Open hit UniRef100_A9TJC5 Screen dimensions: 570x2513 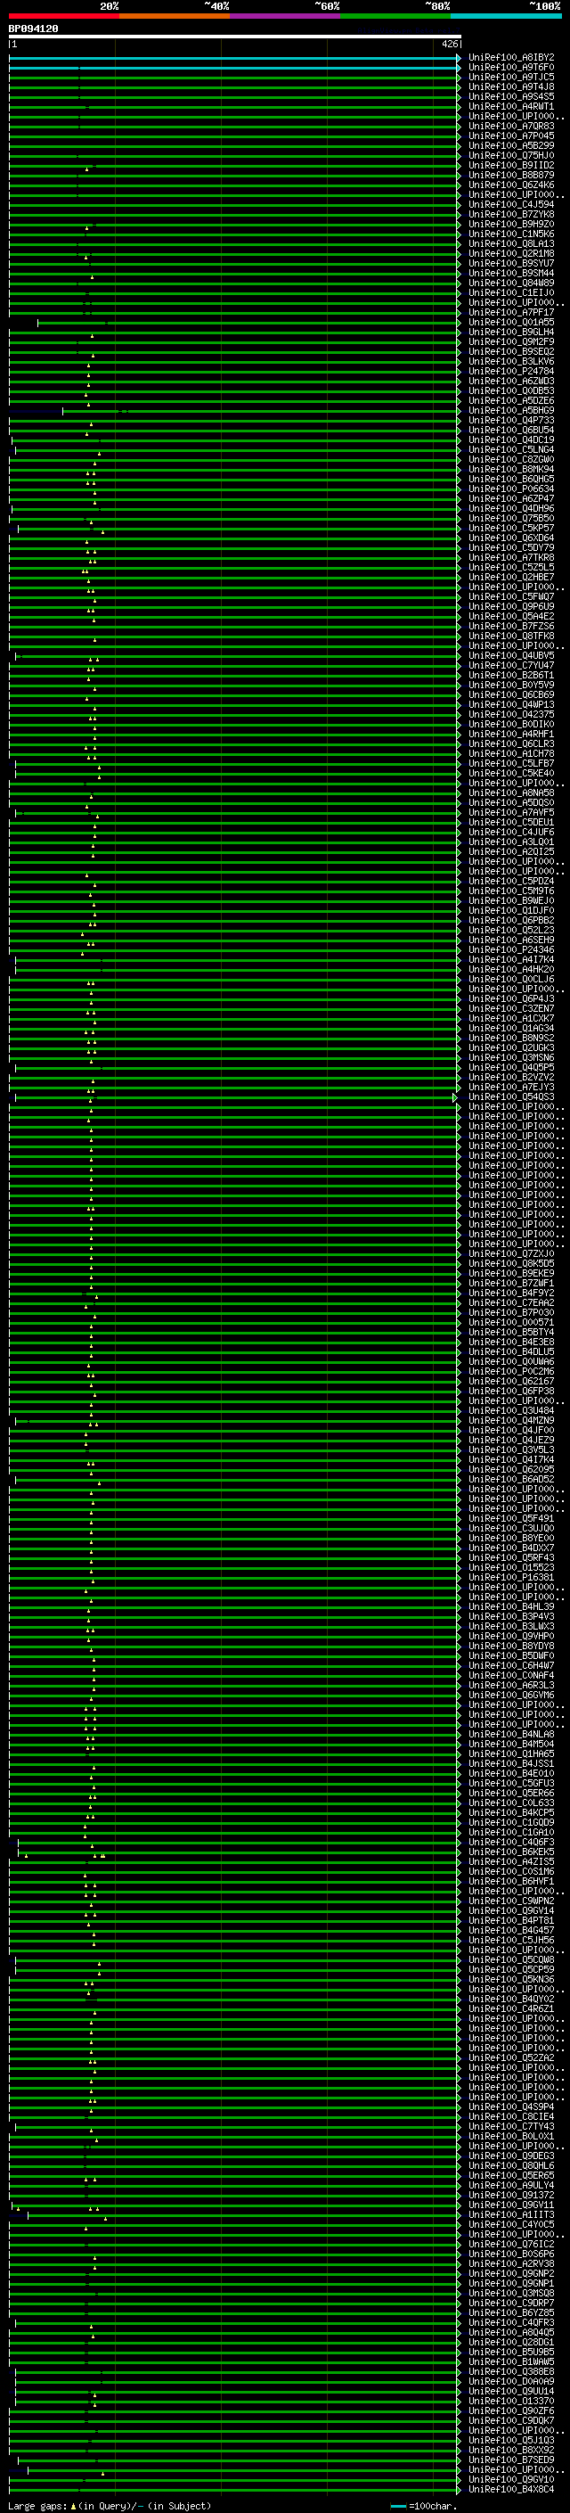[511, 77]
